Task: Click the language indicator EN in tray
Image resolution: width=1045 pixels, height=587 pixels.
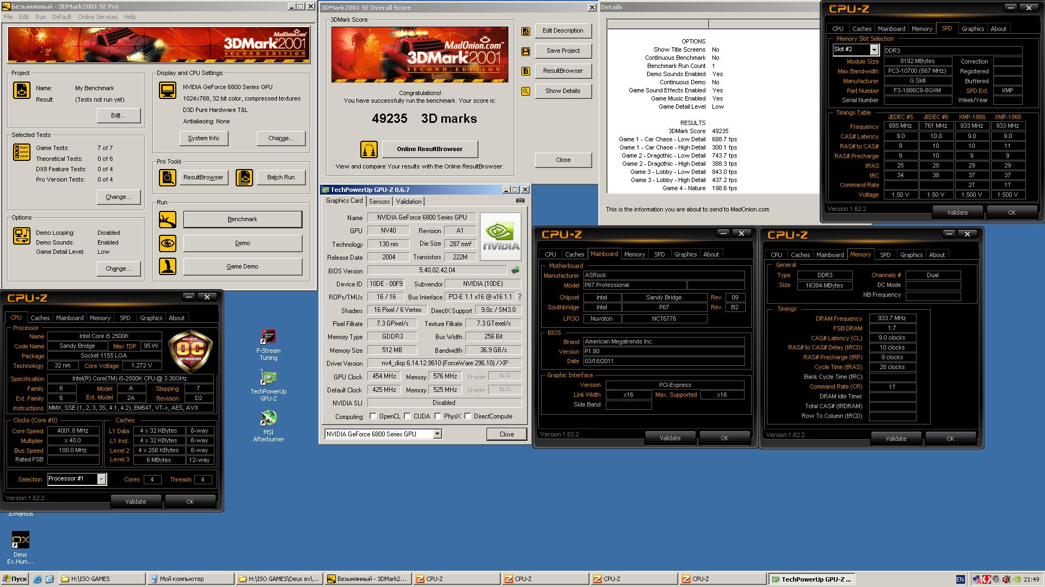Action: tap(960, 579)
